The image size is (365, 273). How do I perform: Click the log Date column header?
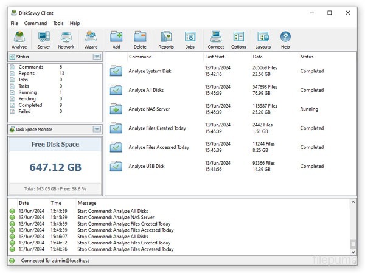(24, 203)
